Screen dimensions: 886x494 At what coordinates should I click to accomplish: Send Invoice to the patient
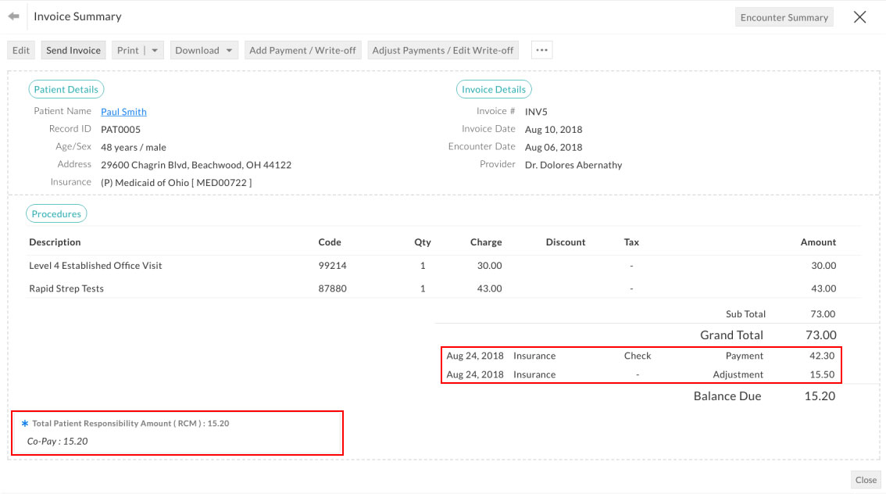tap(73, 49)
